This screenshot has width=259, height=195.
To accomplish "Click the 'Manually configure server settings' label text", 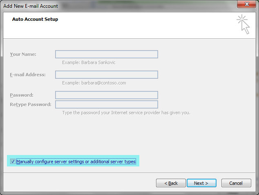I will click(x=76, y=162).
